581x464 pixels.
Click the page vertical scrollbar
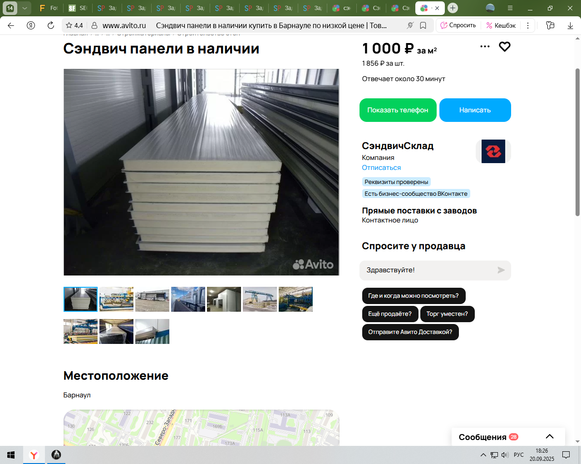pyautogui.click(x=577, y=142)
